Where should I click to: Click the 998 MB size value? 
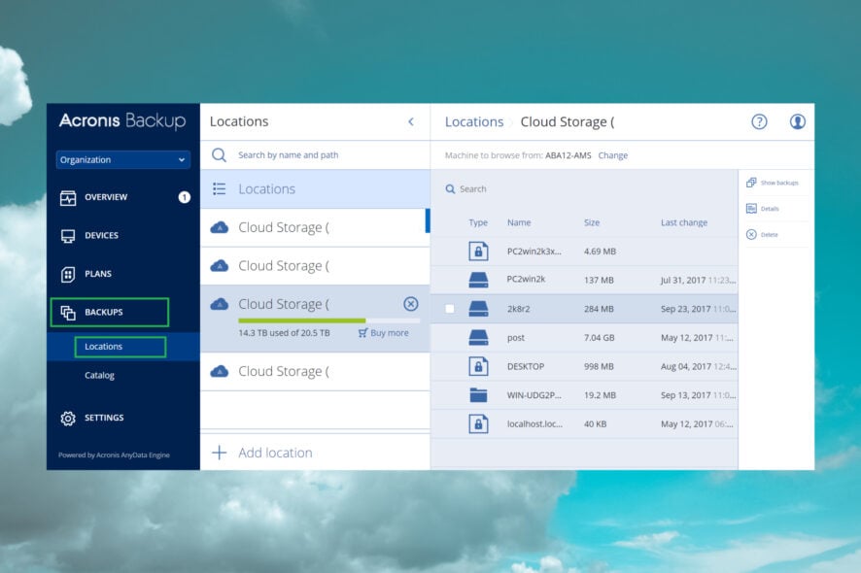599,367
